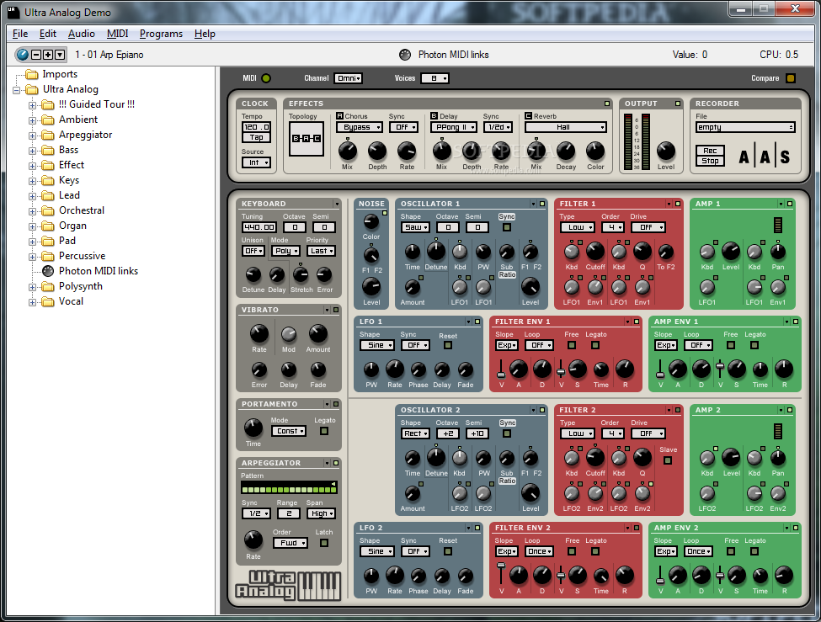
Task: Click the Noise Color knob
Action: click(x=371, y=221)
